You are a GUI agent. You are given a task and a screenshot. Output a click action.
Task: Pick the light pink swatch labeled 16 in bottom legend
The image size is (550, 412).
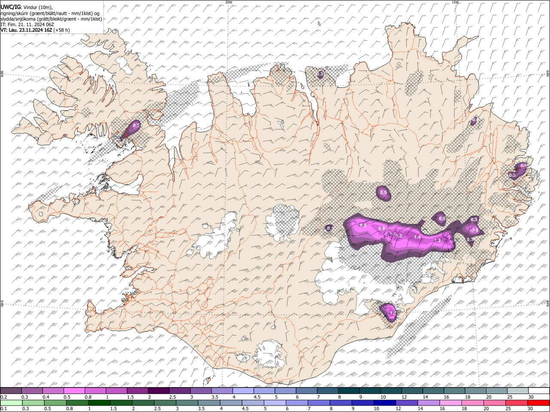[450, 403]
